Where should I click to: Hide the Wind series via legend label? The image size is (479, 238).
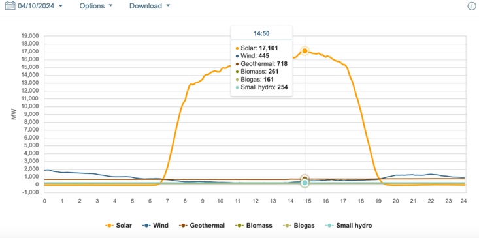pyautogui.click(x=160, y=226)
